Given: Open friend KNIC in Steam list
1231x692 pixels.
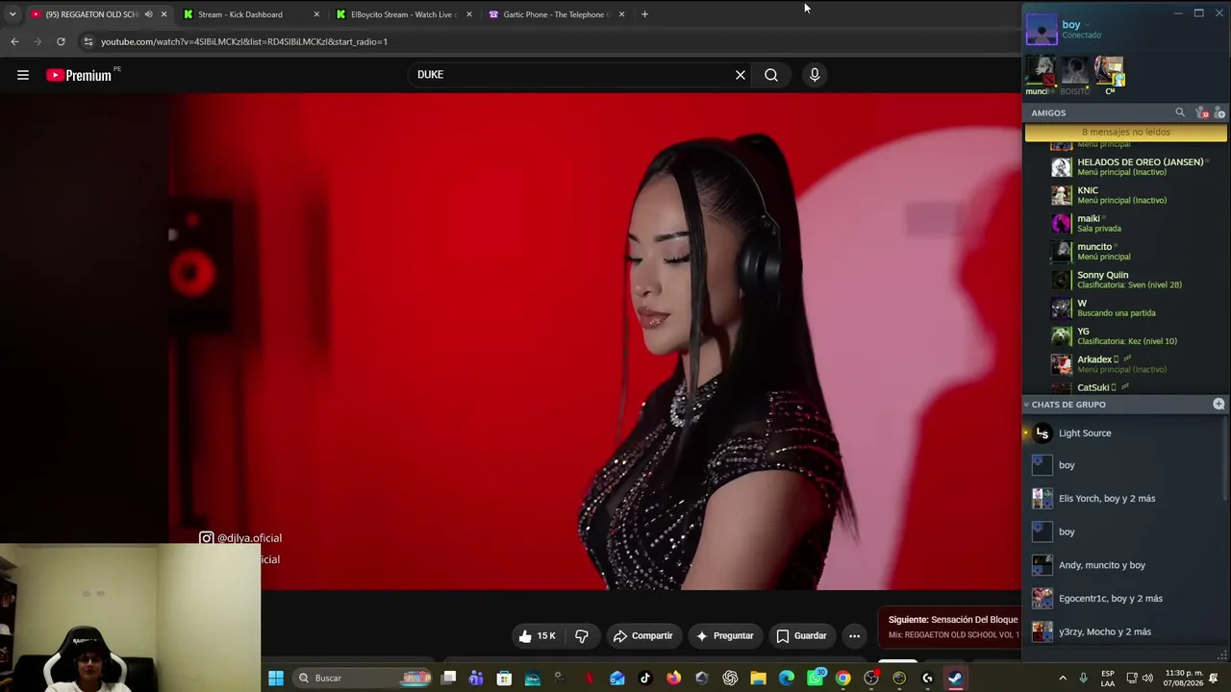Looking at the screenshot, I should (1125, 195).
